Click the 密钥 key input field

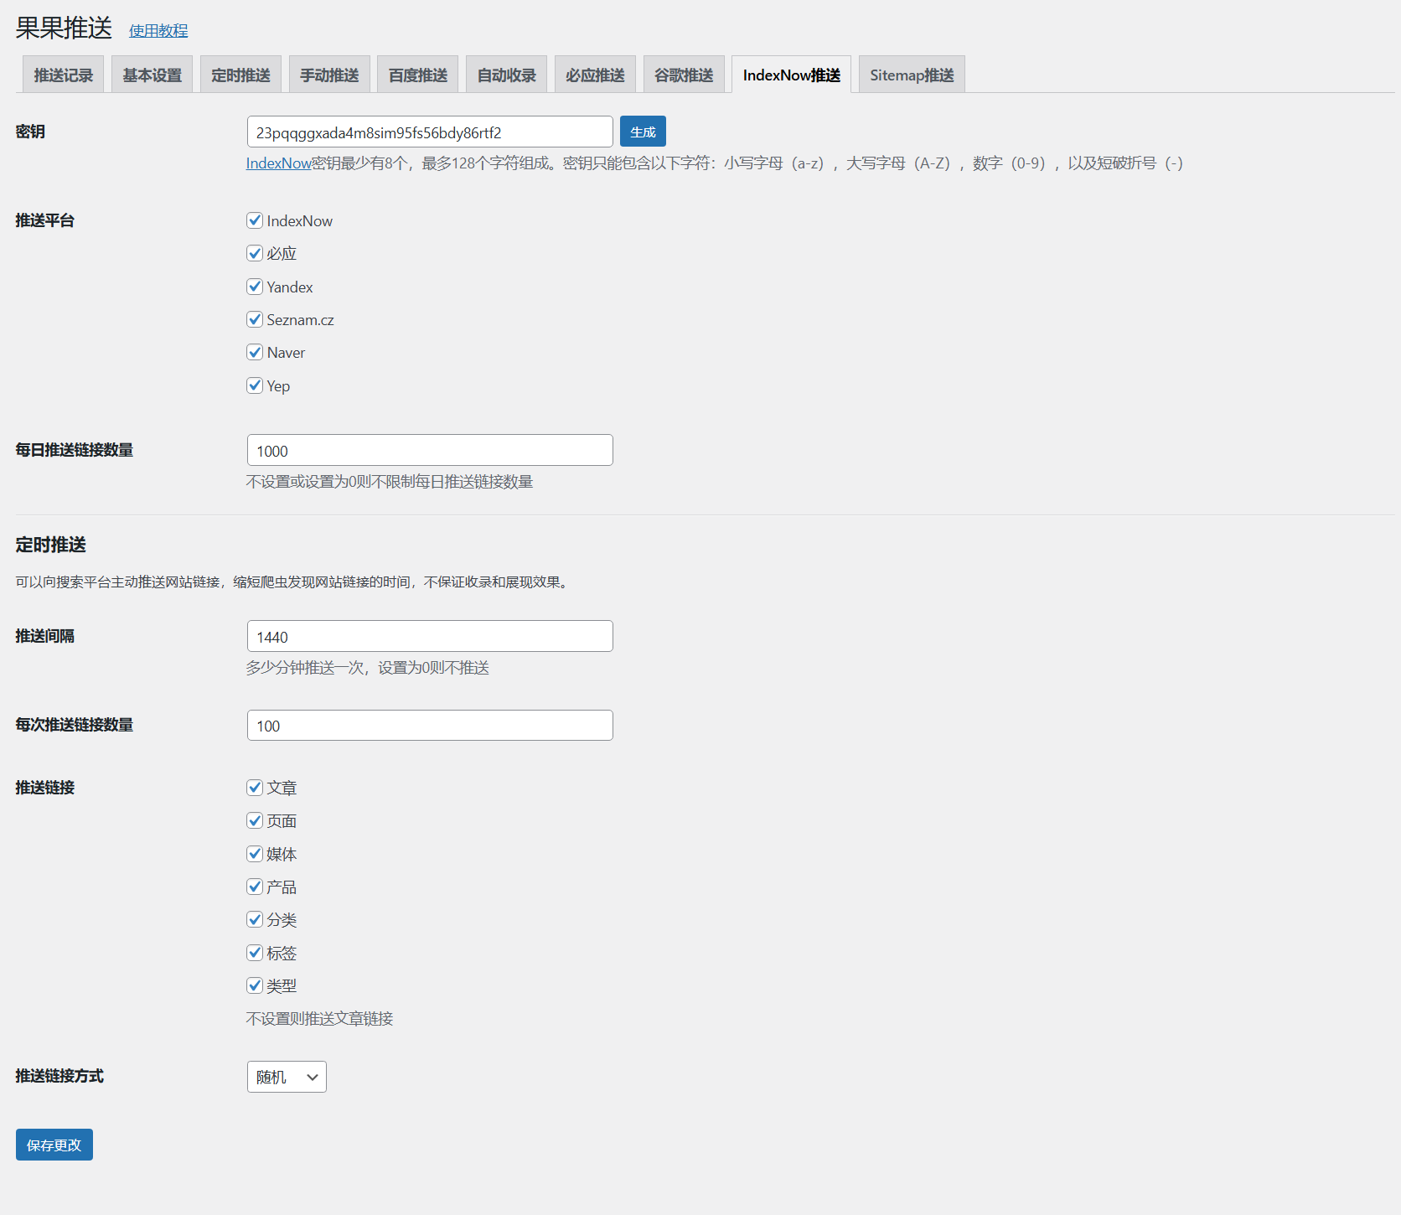(430, 132)
